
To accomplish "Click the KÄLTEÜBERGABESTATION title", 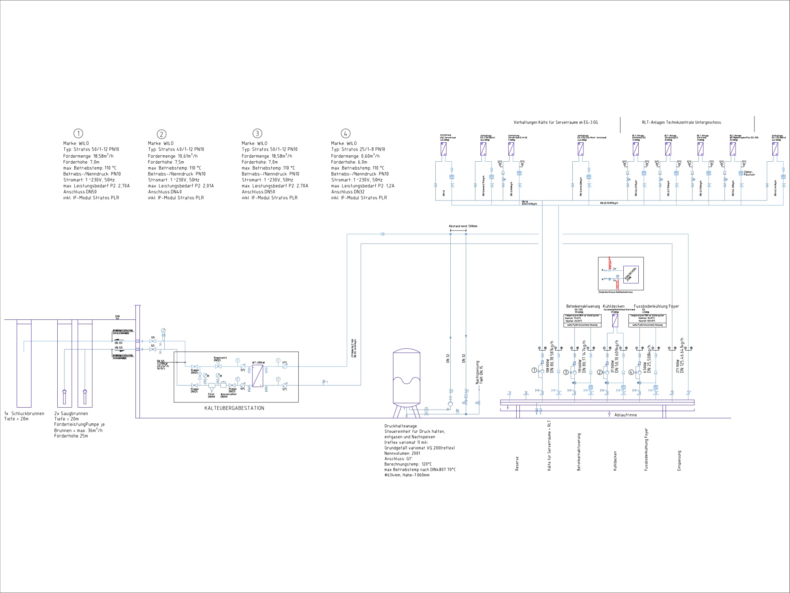I will coord(234,408).
